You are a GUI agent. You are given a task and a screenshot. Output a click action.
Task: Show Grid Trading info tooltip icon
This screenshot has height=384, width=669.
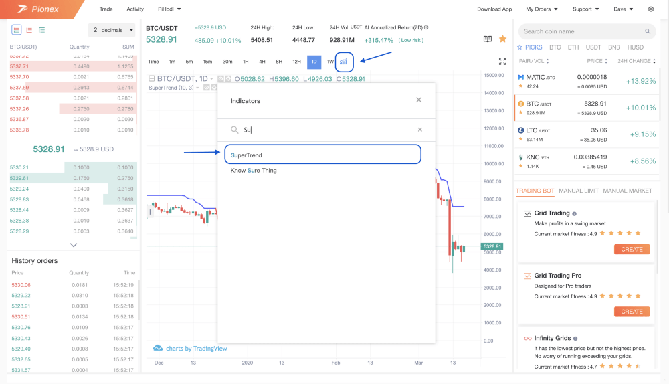574,214
